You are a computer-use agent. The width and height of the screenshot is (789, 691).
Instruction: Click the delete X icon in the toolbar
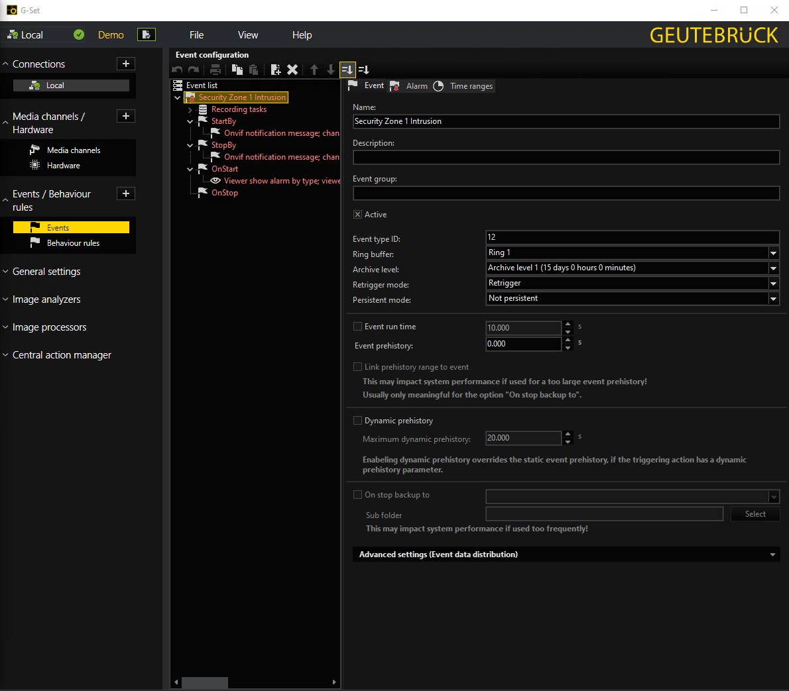tap(292, 70)
